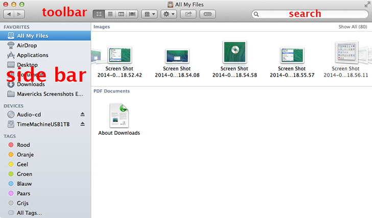Screen dimensions: 372x218
Task: Select Screen Shot 18.52.42 thumbnail
Action: [x=120, y=55]
